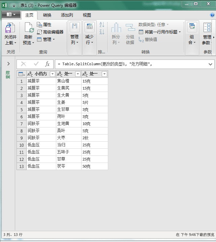This screenshot has height=242, width=216.
Task: Select cell 50克 in row 13
Action: coord(95,166)
